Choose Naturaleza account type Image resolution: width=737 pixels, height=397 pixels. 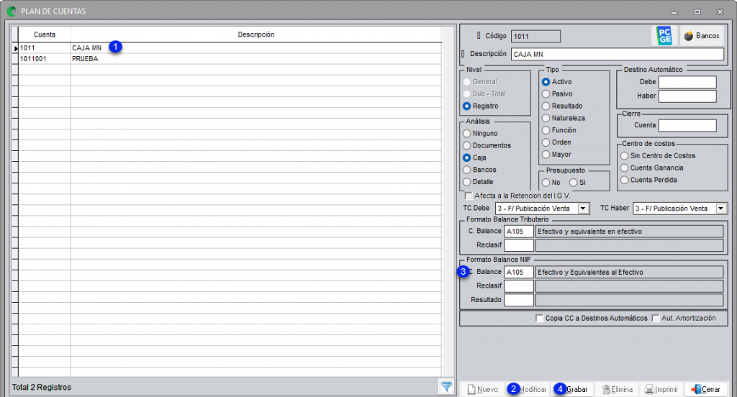546,118
